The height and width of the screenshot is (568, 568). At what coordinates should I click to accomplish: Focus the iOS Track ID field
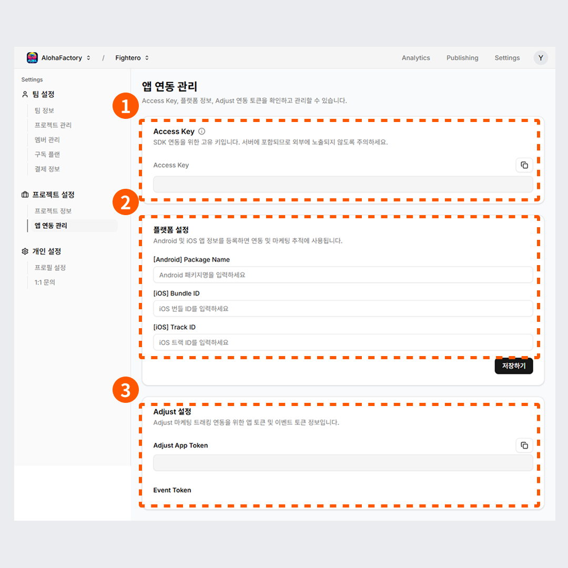pos(343,342)
